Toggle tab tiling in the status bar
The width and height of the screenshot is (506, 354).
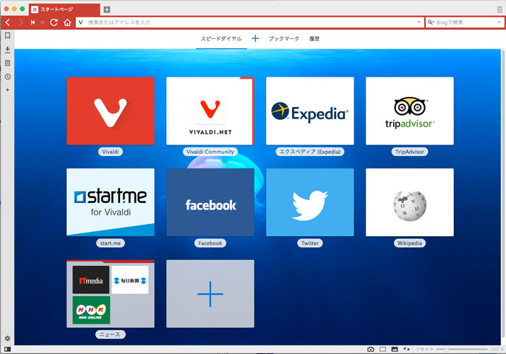382,349
